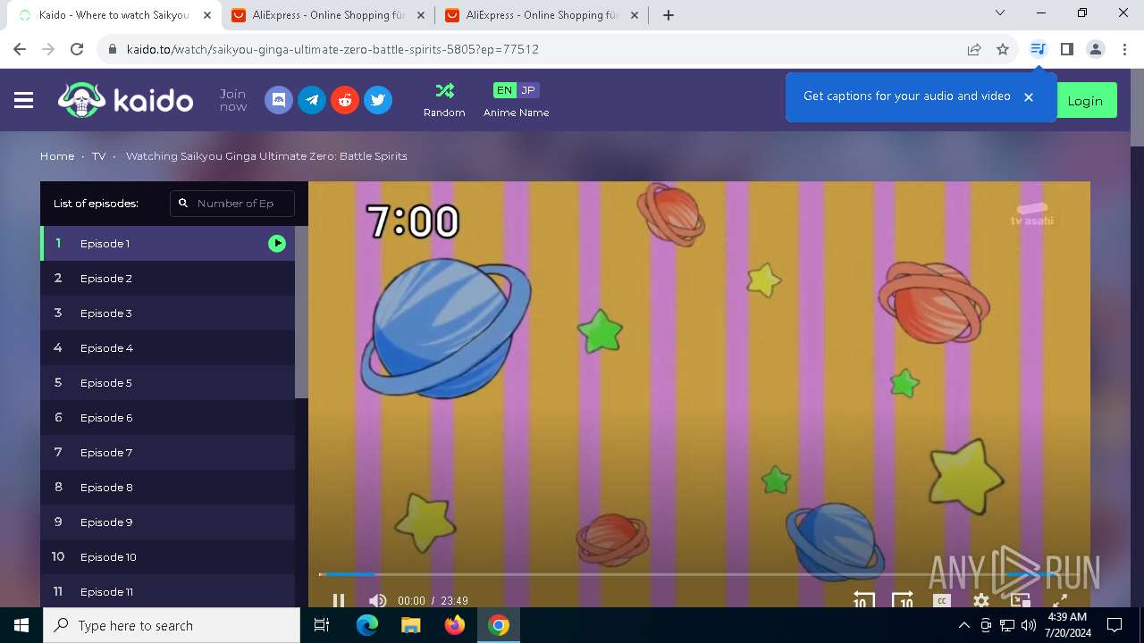
Task: Mute the video player volume
Action: [x=377, y=601]
